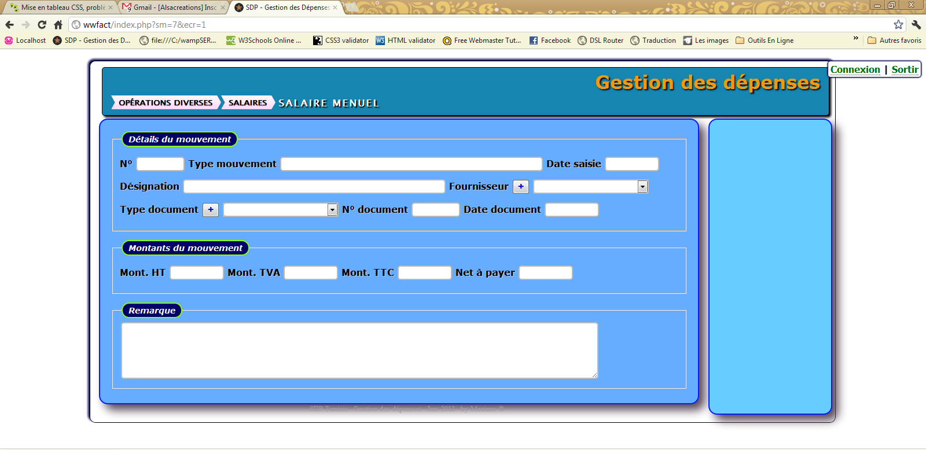Click the browser forward arrow
The width and height of the screenshot is (926, 450).
pyautogui.click(x=25, y=25)
